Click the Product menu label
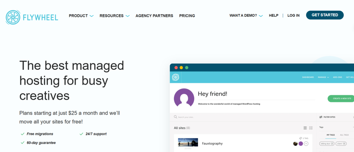354x152 pixels. [78, 16]
